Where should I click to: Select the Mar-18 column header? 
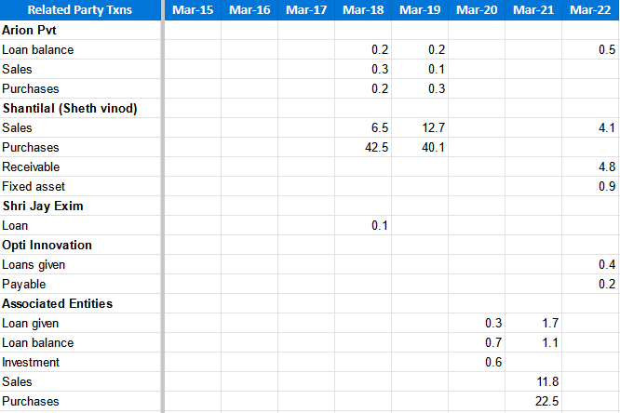[x=363, y=10]
